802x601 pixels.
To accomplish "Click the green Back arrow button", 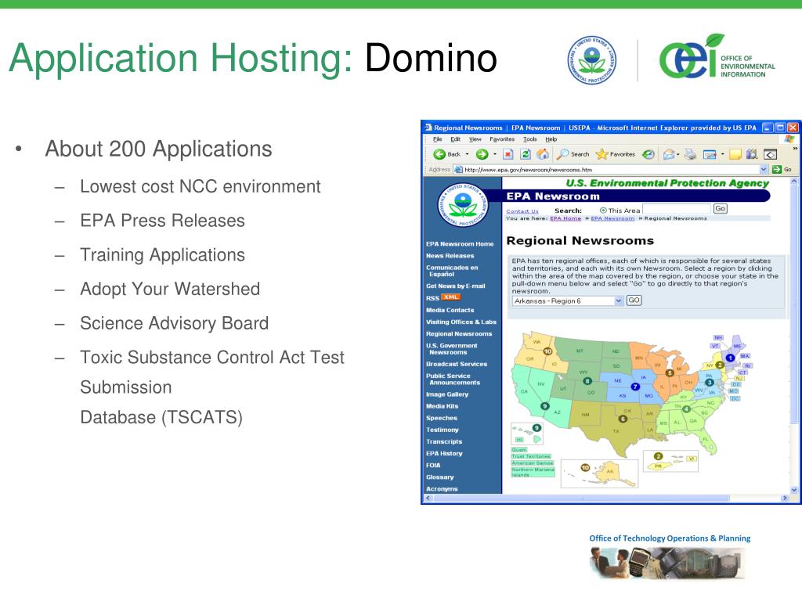I will point(439,154).
